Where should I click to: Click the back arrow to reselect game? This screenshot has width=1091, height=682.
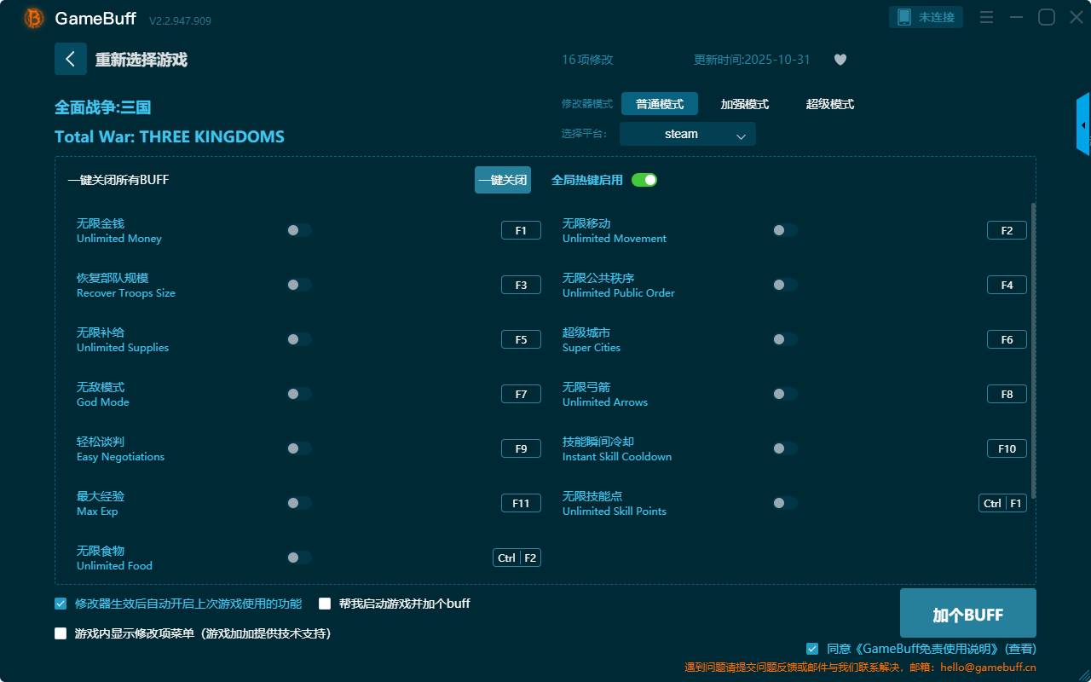coord(70,59)
